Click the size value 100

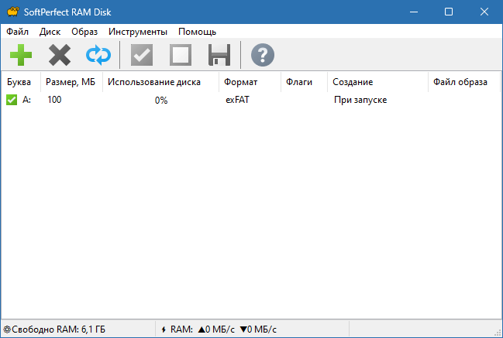coord(54,100)
